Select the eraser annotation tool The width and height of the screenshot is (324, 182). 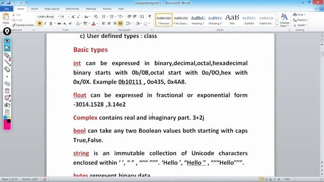(7, 69)
